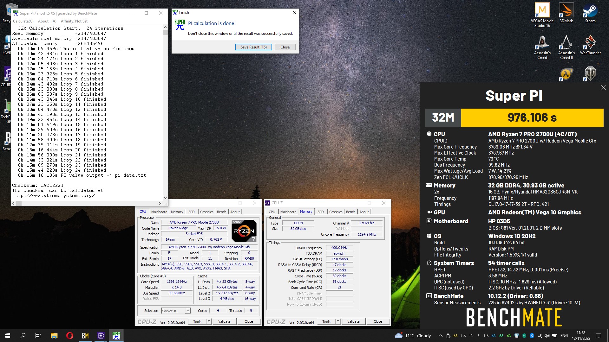Viewport: 609px width, 342px height.
Task: Expand the Tools dropdown arrow in left CPU-Z window
Action: coord(209,321)
